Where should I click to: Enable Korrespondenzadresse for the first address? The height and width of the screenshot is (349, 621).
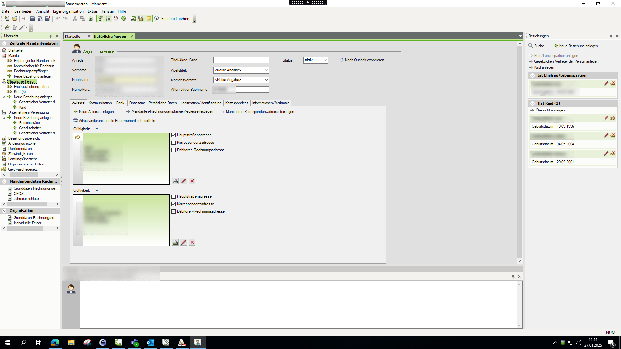(174, 143)
